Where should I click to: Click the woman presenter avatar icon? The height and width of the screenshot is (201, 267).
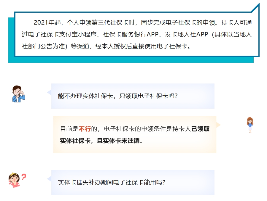(250, 125)
